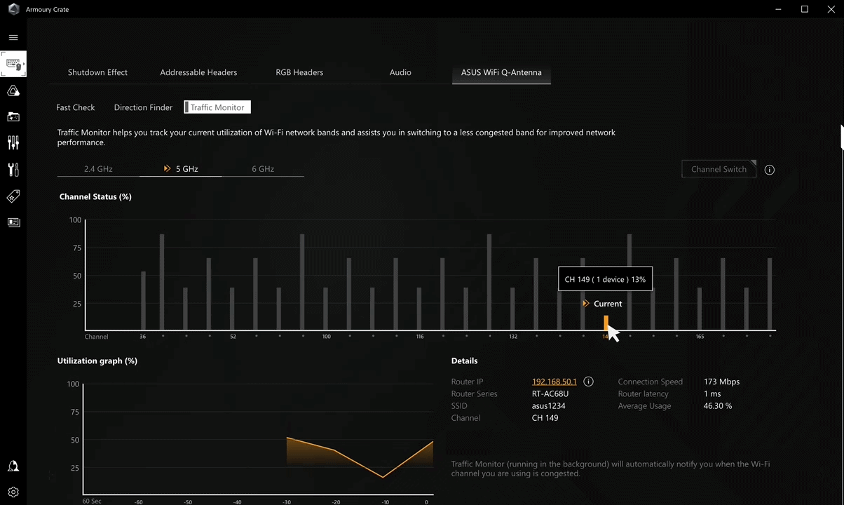
Task: Open the Game Library icon in the sidebar
Action: click(x=13, y=116)
